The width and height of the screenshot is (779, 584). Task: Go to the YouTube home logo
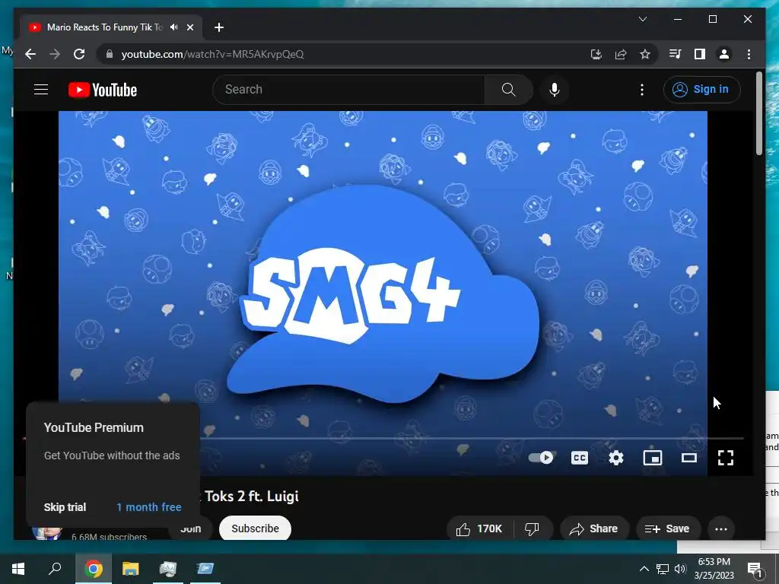tap(103, 90)
